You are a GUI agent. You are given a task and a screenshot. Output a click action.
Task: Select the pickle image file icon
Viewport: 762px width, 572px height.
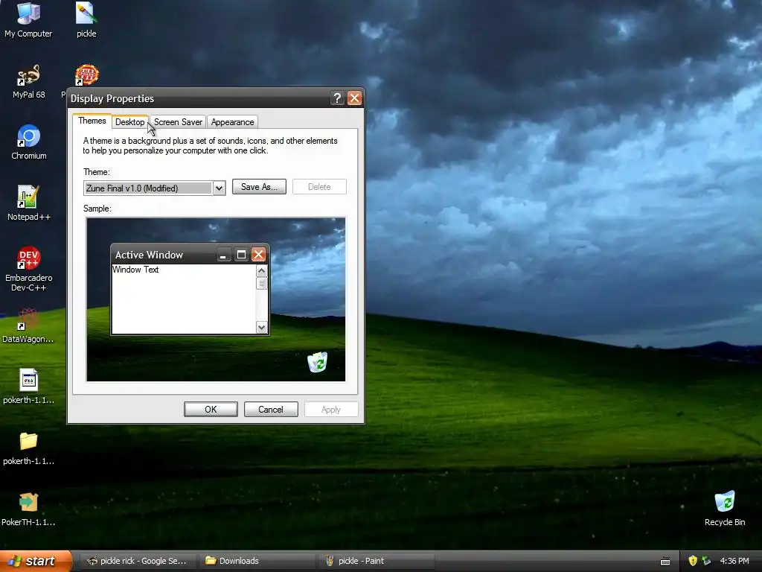[x=86, y=19]
